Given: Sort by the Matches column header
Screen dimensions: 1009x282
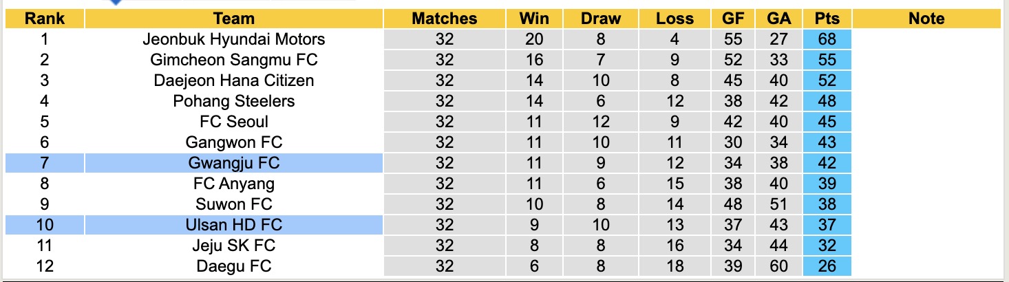Looking at the screenshot, I should point(445,19).
